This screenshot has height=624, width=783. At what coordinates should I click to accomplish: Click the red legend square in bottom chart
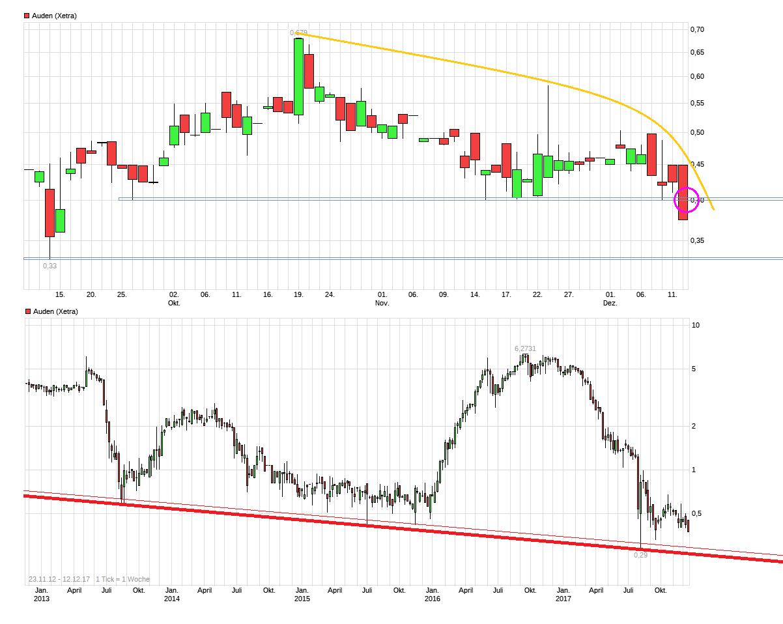point(27,311)
